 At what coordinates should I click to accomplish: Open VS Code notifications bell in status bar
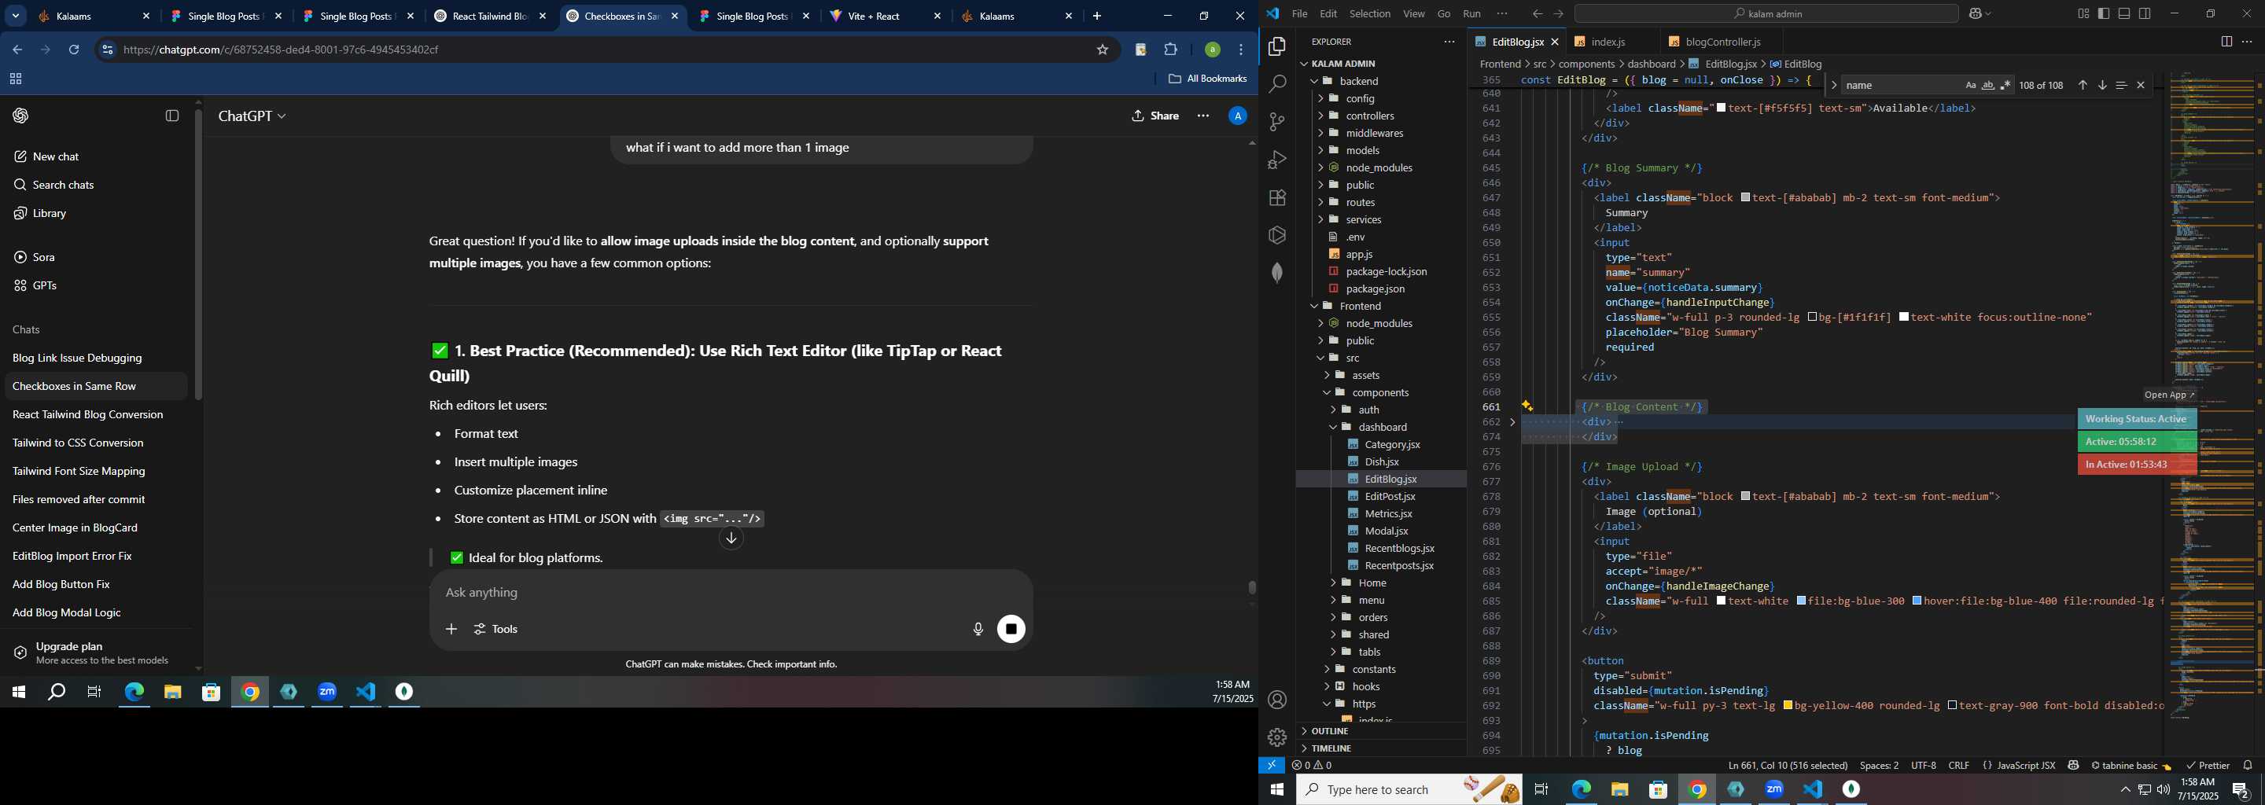click(2248, 766)
